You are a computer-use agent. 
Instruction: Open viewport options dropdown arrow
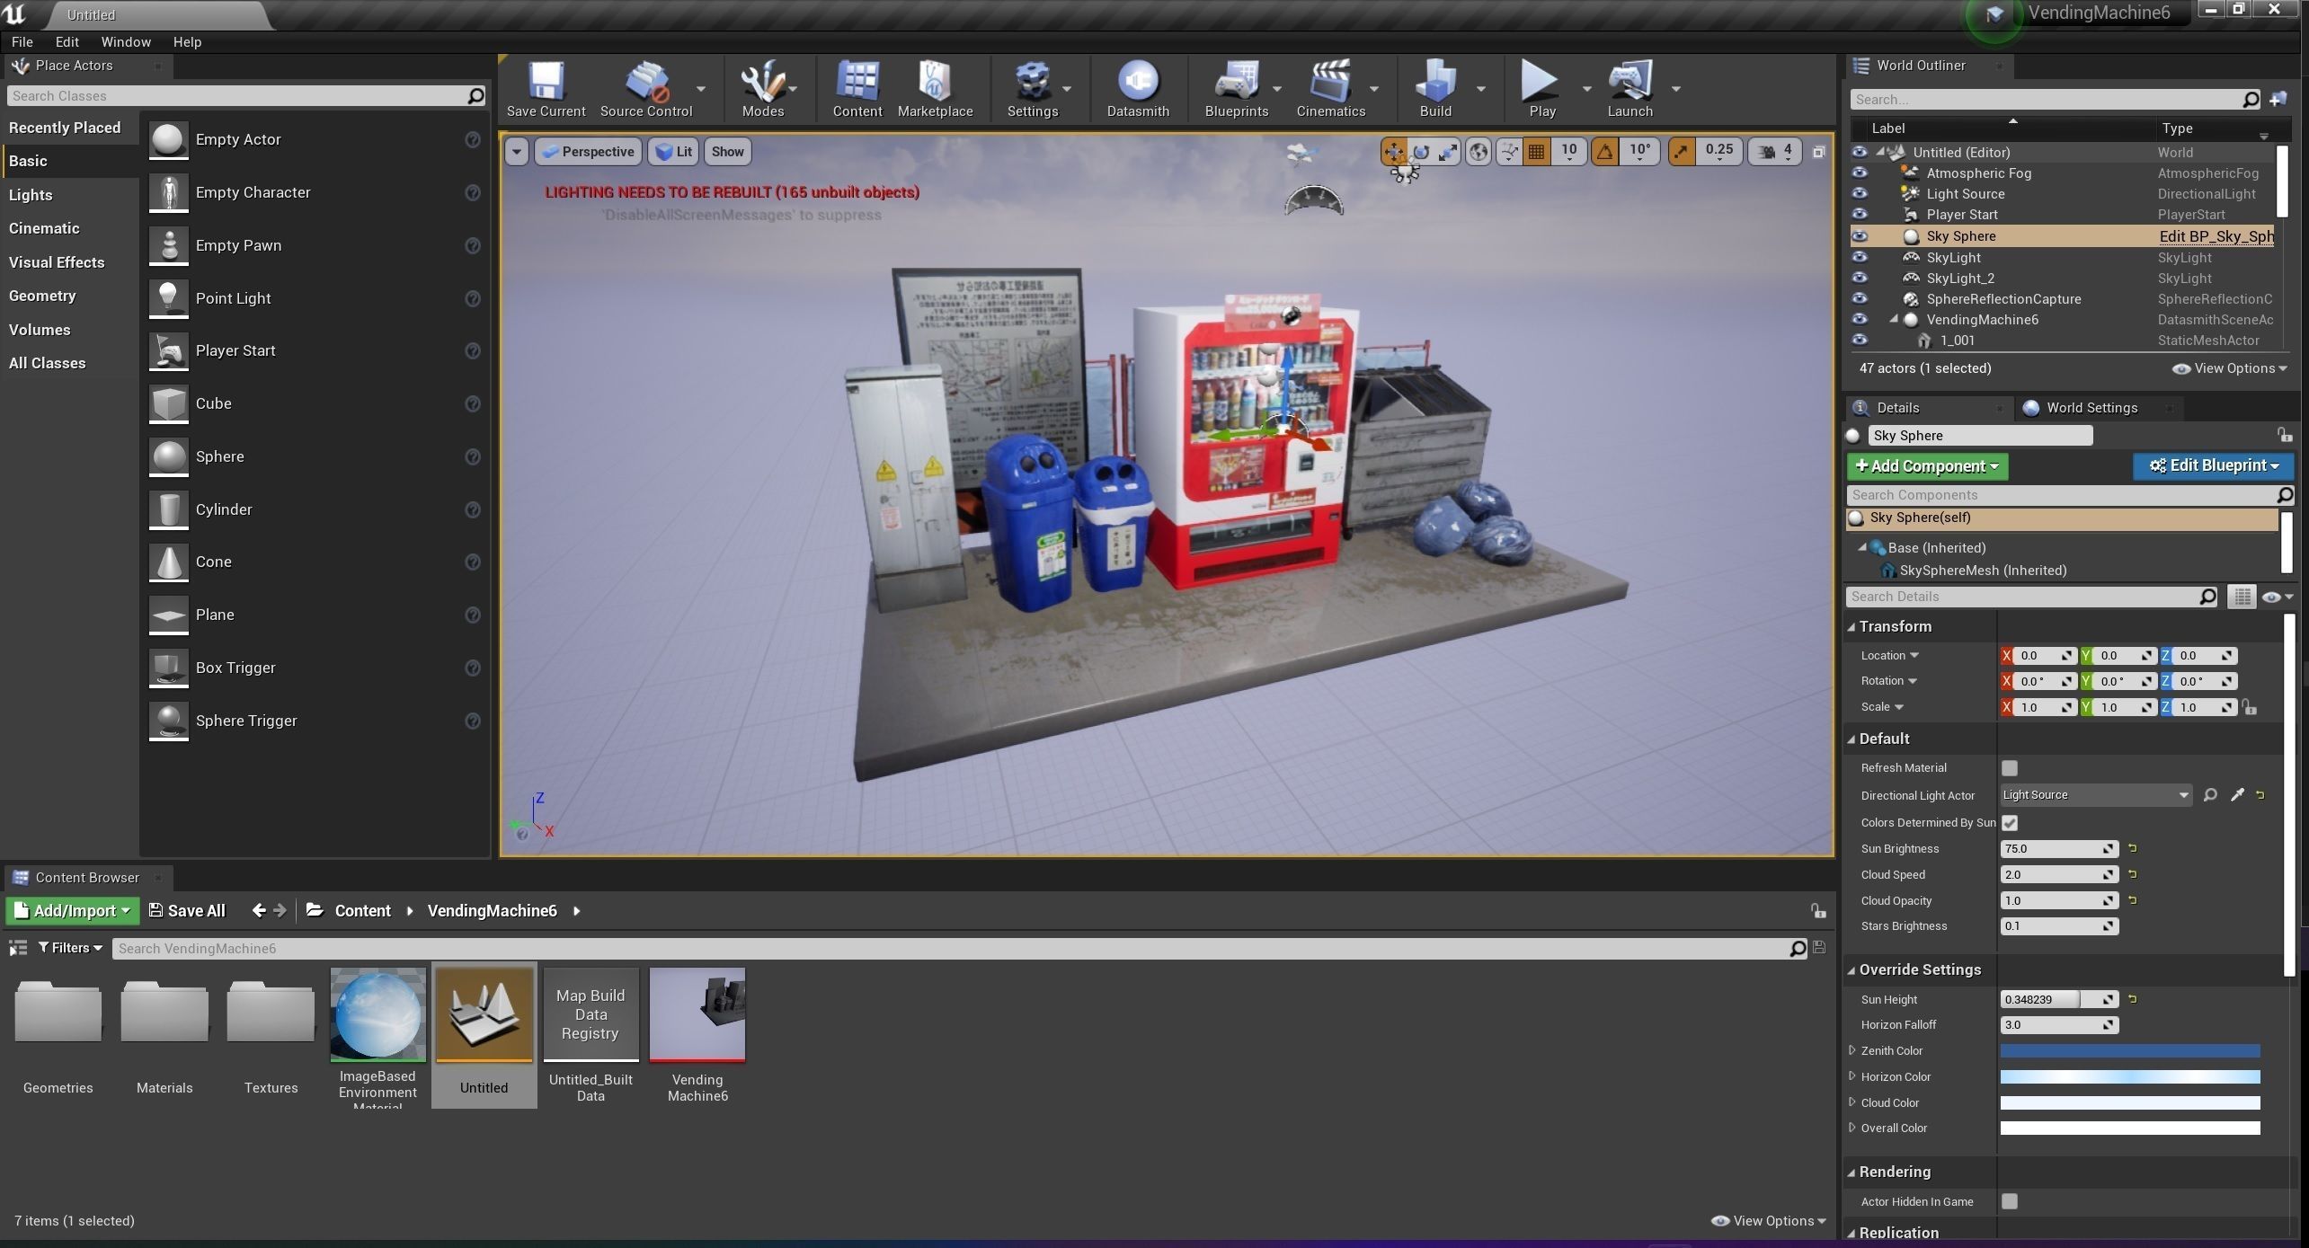click(516, 152)
